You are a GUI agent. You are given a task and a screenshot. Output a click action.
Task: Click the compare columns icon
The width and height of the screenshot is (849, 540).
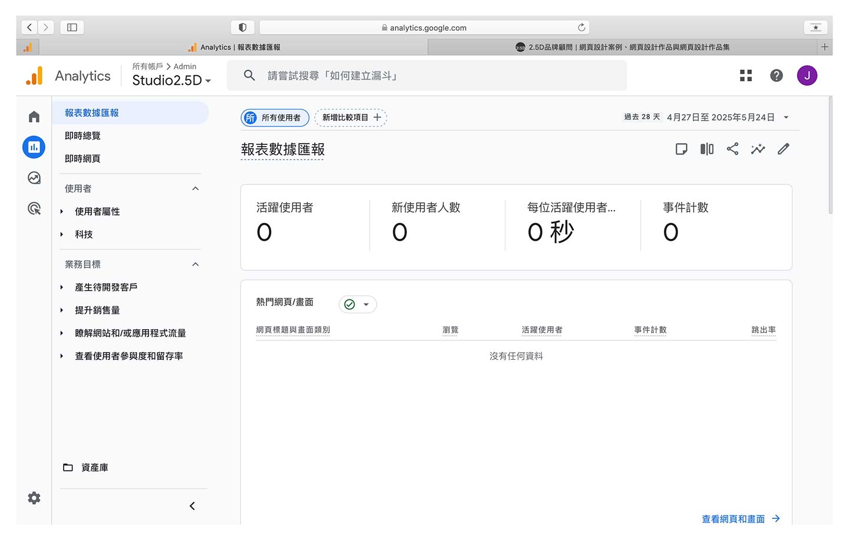coord(706,149)
